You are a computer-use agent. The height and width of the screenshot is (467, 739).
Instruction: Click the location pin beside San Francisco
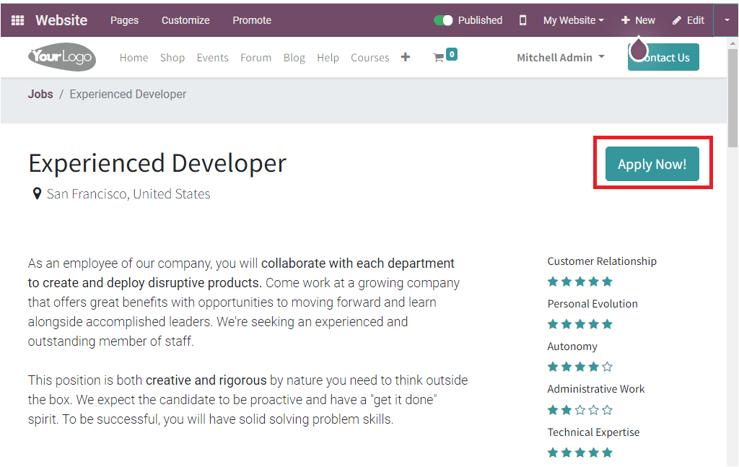37,193
